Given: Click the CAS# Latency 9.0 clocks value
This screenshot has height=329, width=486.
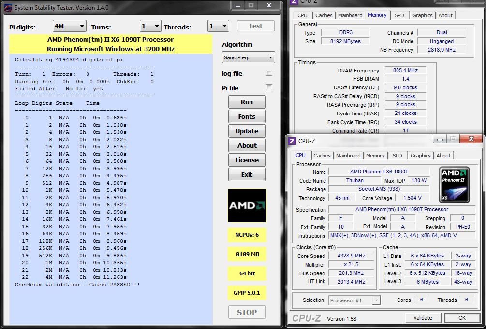Looking at the screenshot, I should (405, 87).
